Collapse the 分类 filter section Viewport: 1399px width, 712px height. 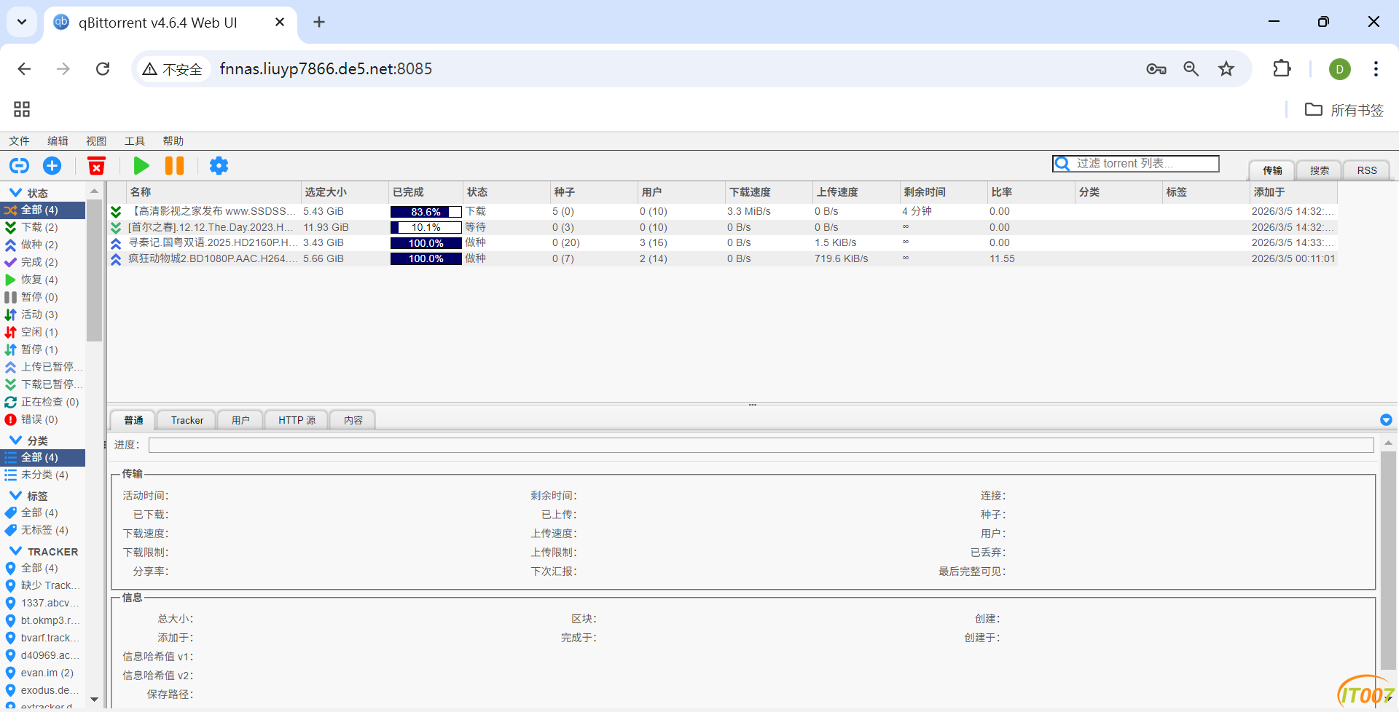point(15,440)
